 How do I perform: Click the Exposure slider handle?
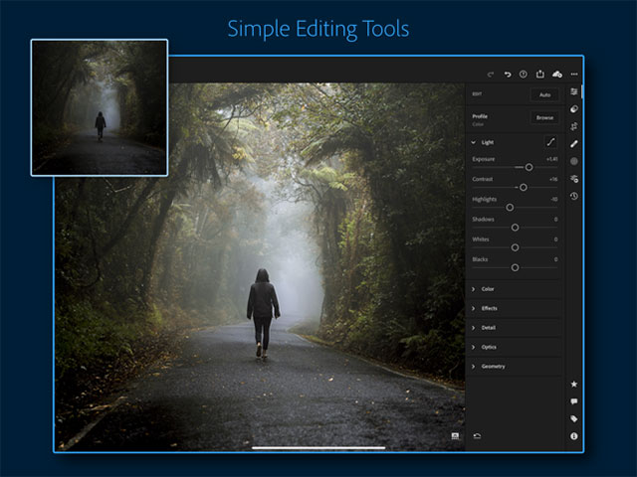[529, 167]
